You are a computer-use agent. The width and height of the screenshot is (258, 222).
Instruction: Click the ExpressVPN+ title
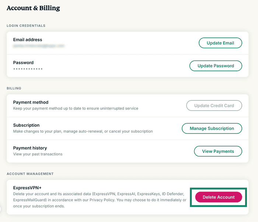coord(27,188)
